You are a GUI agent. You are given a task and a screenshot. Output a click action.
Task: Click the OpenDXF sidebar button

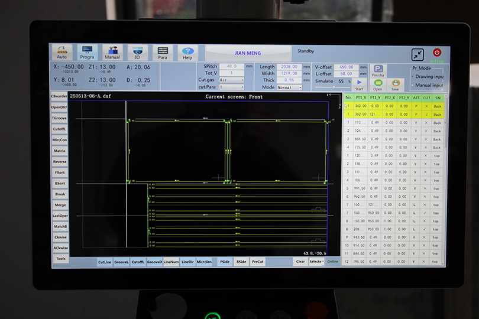click(x=60, y=107)
